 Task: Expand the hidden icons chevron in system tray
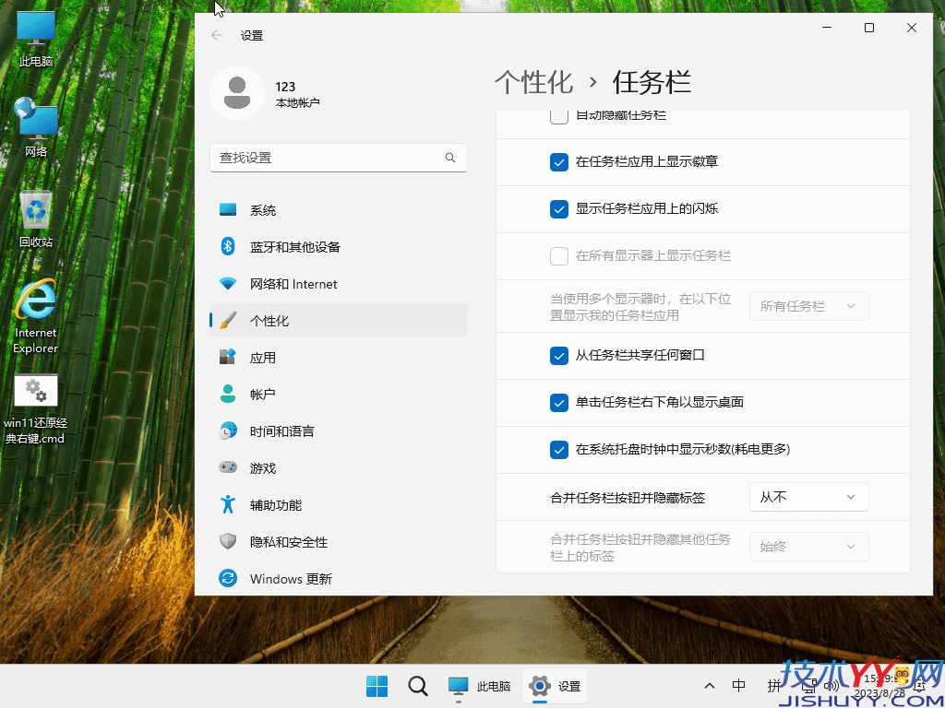tap(709, 686)
